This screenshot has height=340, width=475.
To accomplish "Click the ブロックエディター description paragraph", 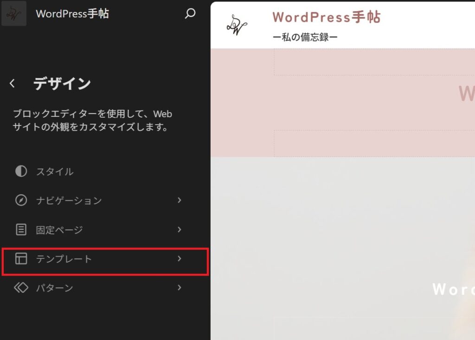I will pos(92,120).
